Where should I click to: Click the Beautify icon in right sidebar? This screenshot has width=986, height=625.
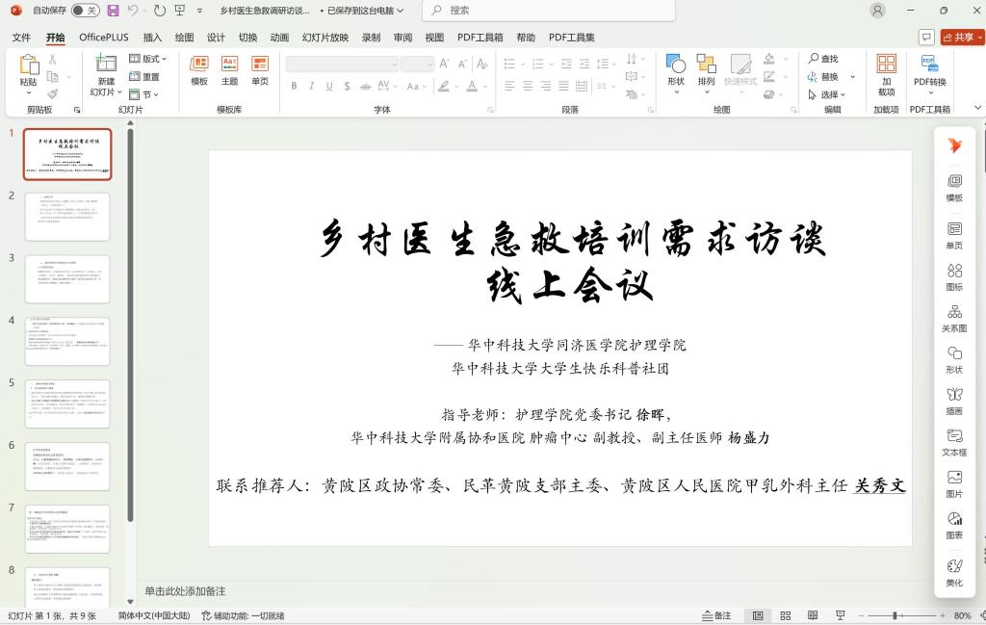[954, 572]
